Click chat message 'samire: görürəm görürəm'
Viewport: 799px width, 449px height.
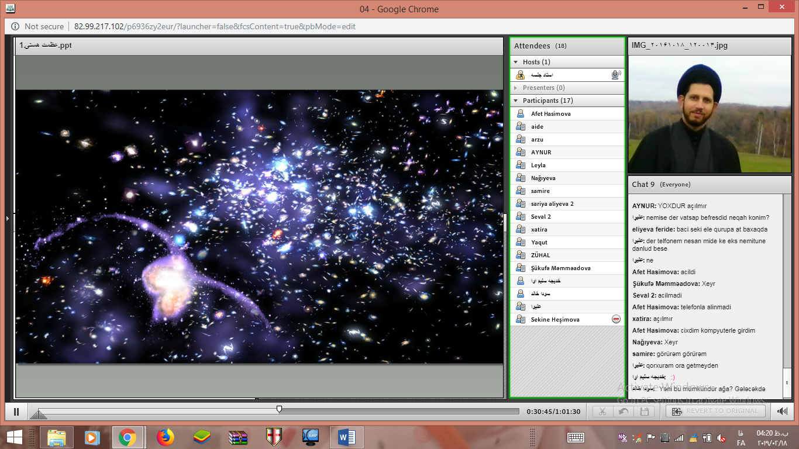(669, 354)
